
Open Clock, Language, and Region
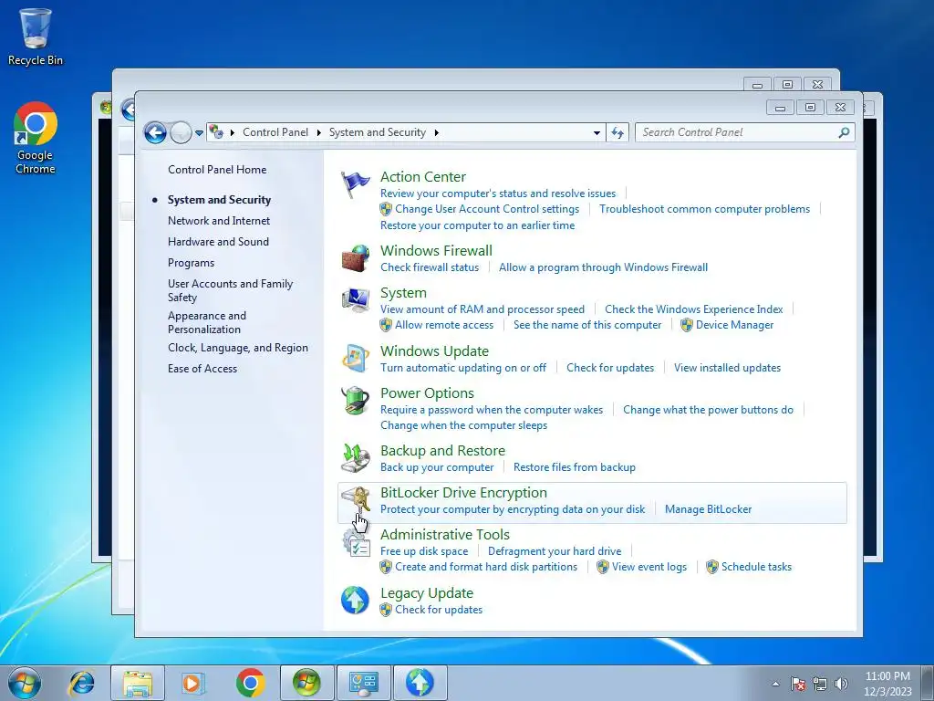tap(238, 348)
